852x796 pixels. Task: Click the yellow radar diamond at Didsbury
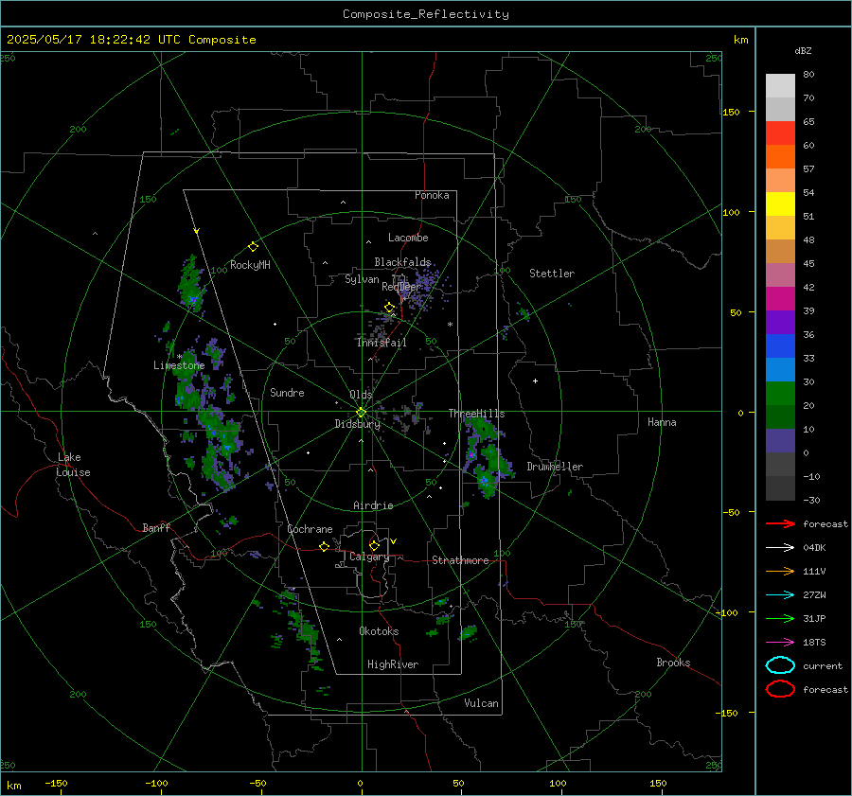tap(361, 413)
